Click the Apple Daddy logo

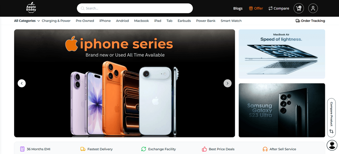pyautogui.click(x=31, y=7)
